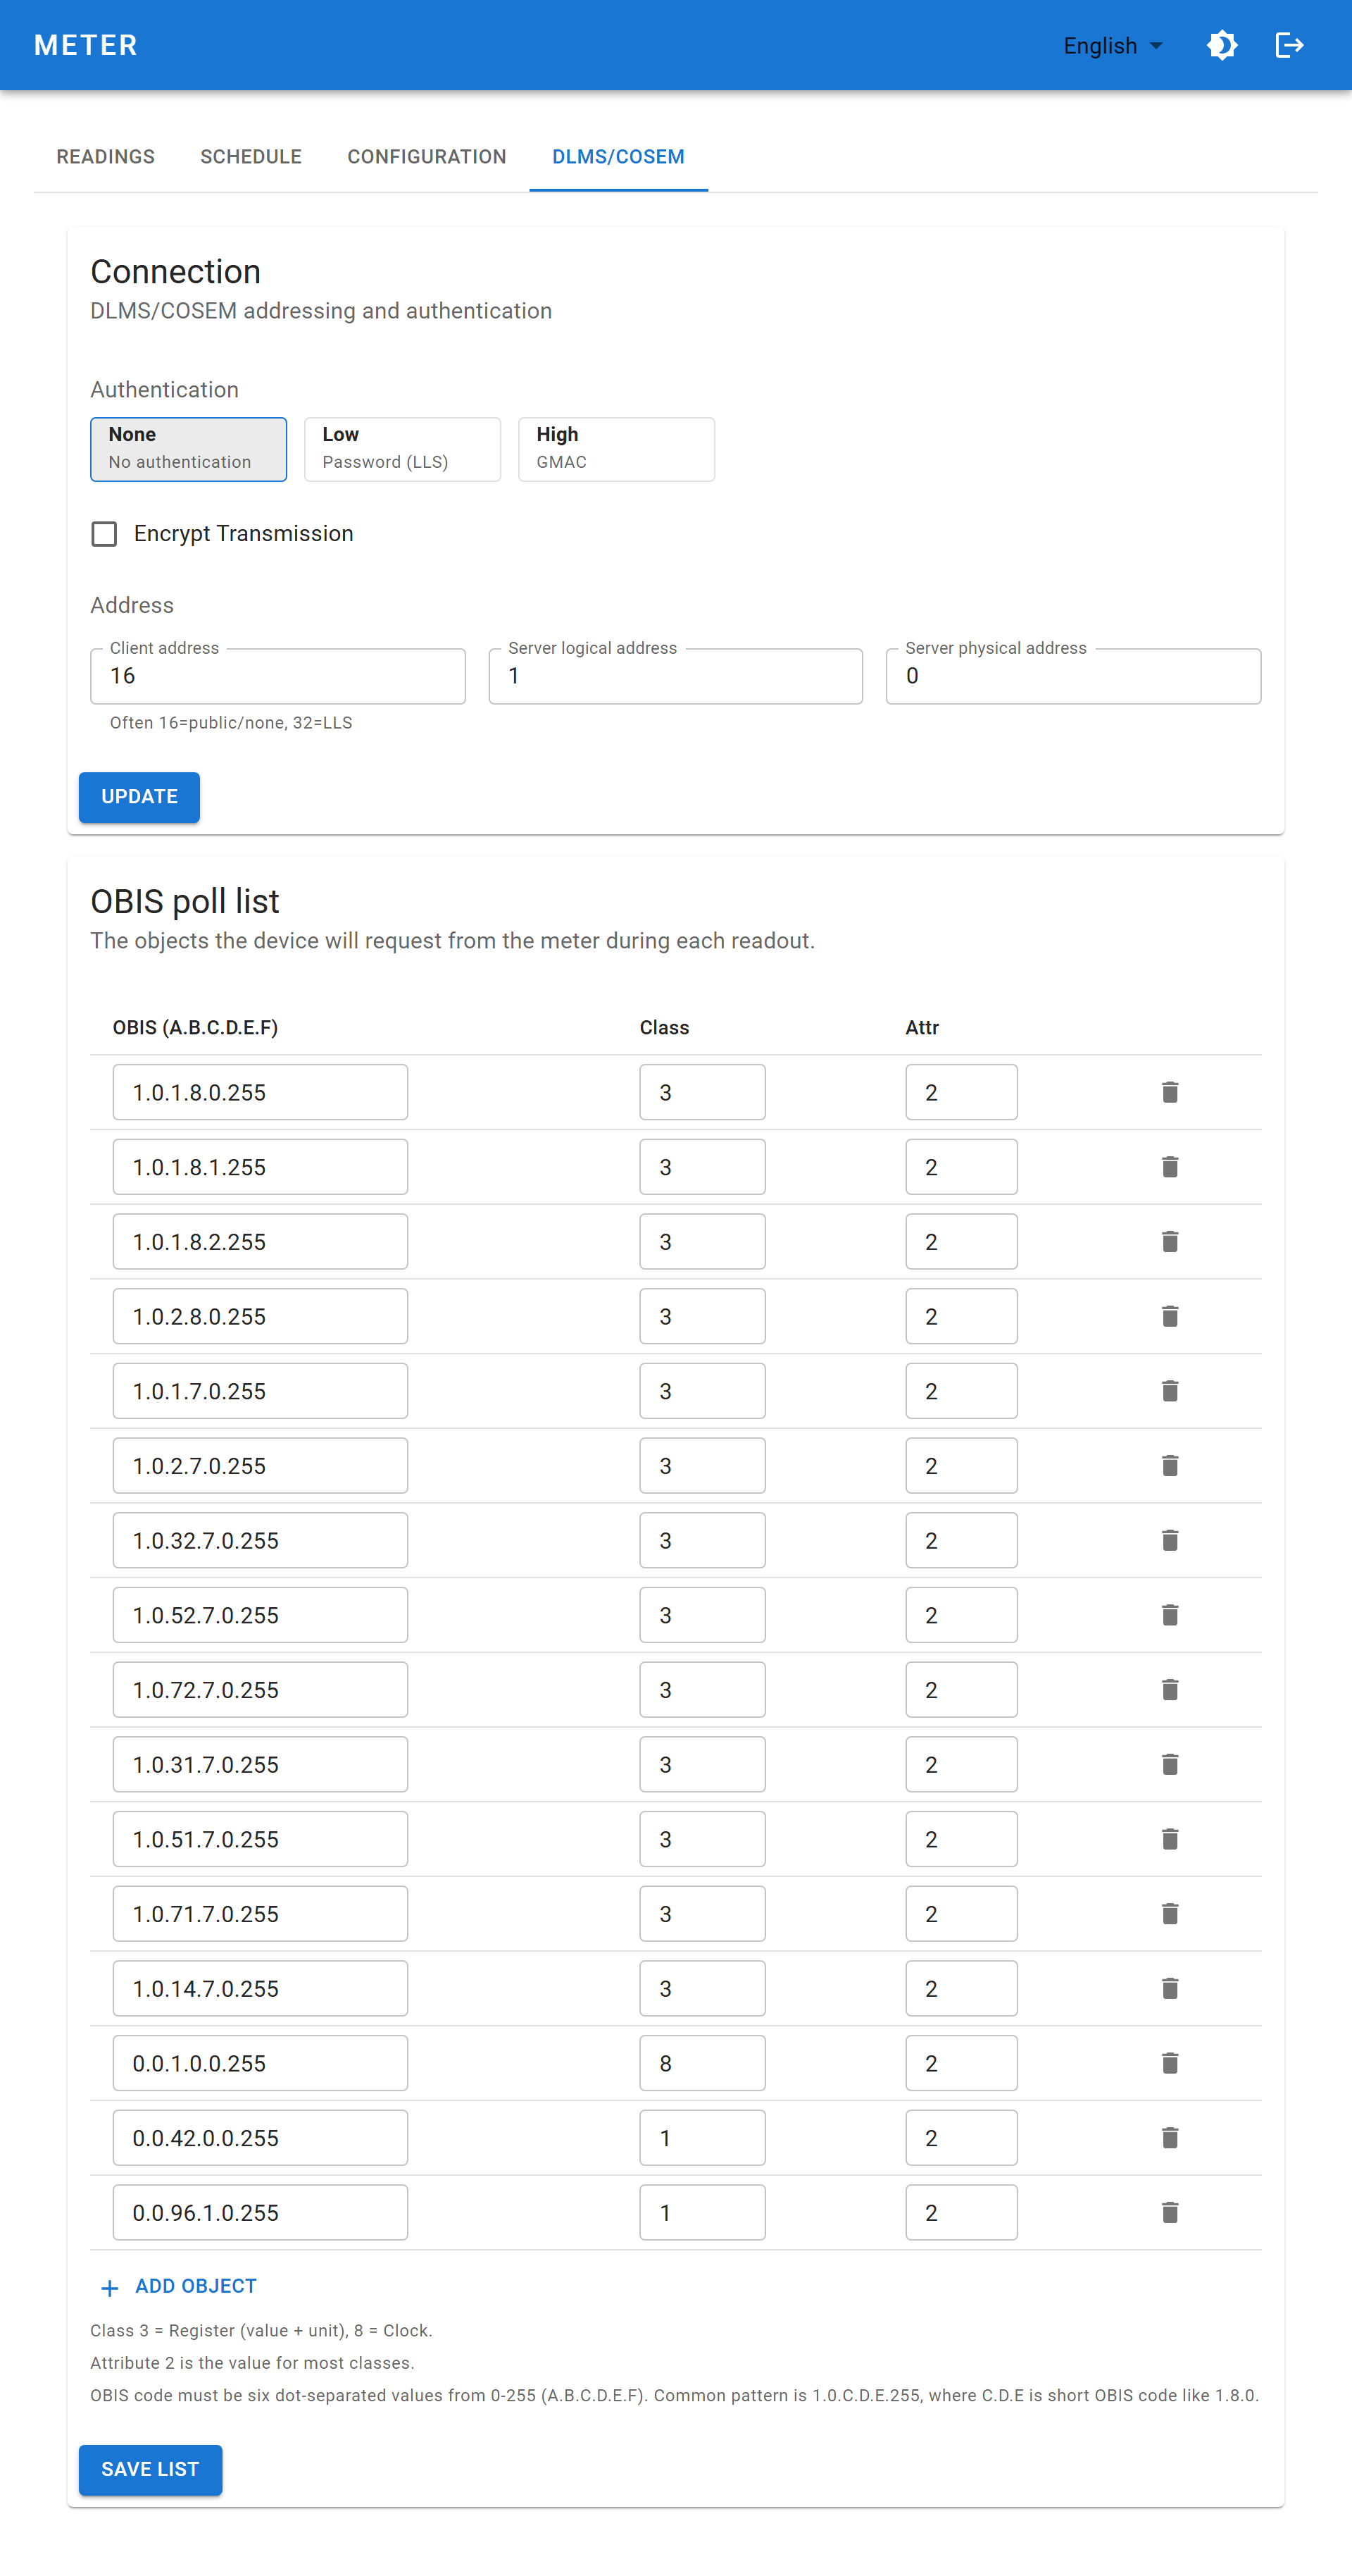Click ADD OBJECT to add row
Image resolution: width=1352 pixels, height=2576 pixels.
point(179,2287)
